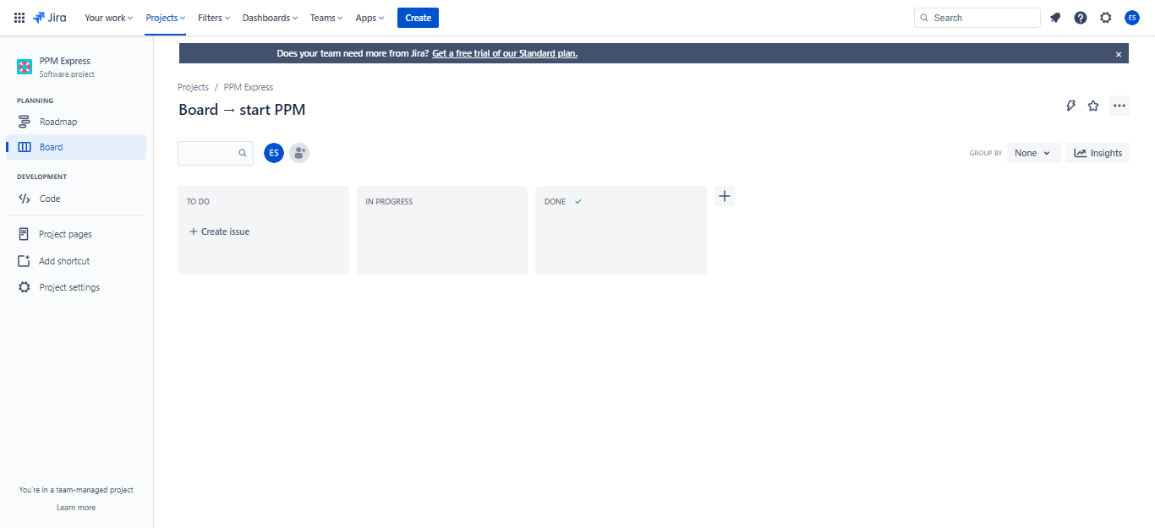Add a new column with plus icon

725,196
